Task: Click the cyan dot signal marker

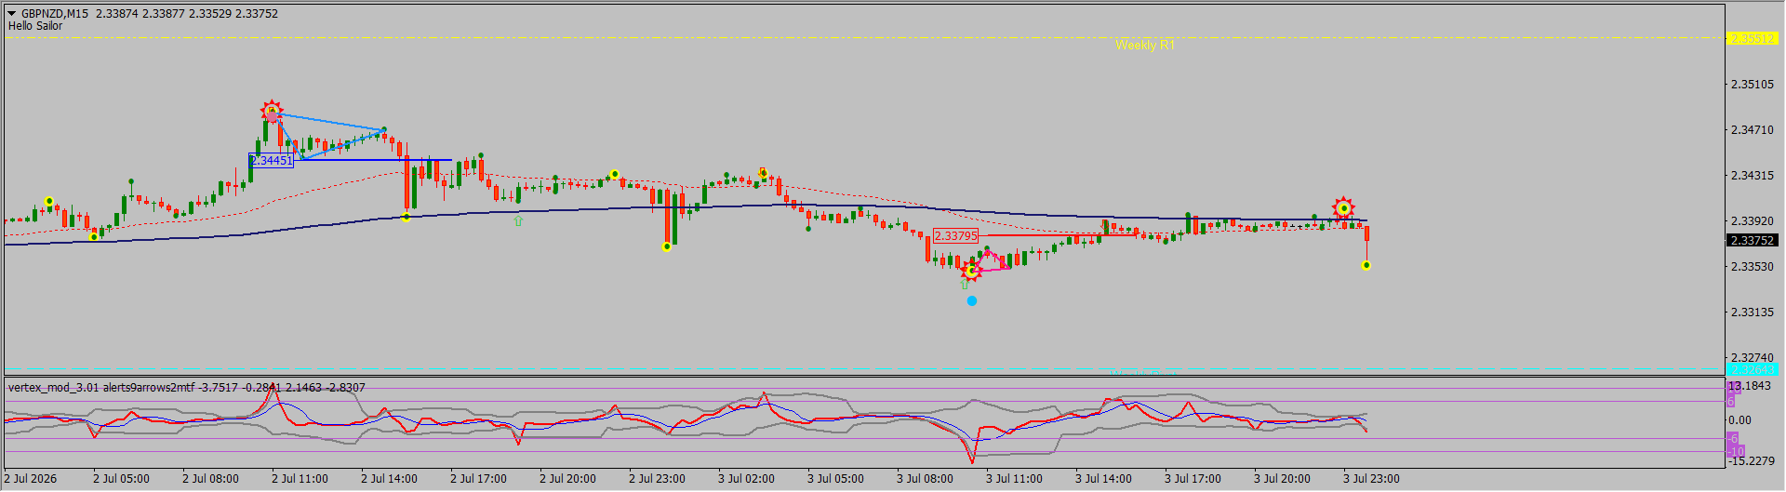Action: (x=972, y=300)
